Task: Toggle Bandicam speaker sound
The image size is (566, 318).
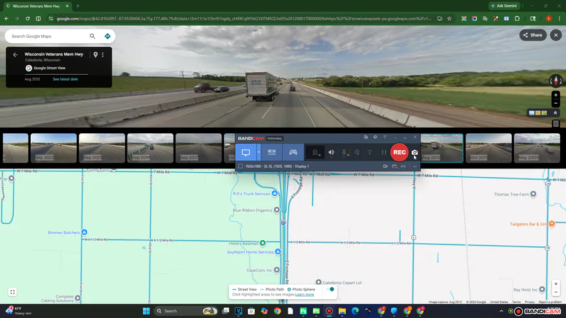Action: click(x=331, y=153)
